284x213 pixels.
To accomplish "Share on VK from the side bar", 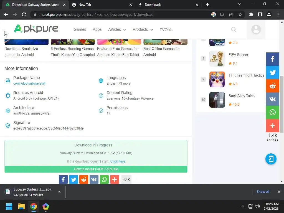I will pyautogui.click(x=273, y=99).
